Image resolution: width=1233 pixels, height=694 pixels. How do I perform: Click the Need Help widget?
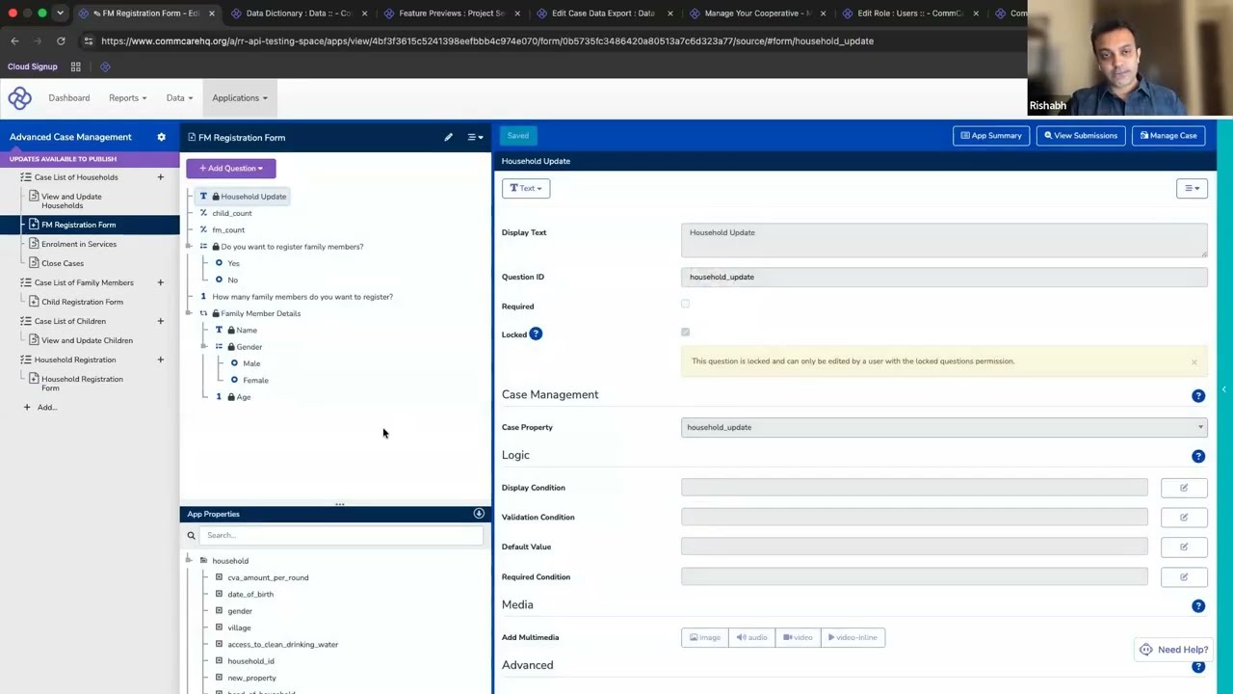(x=1174, y=650)
